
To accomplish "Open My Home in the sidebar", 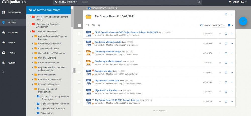I will [x=13, y=33].
